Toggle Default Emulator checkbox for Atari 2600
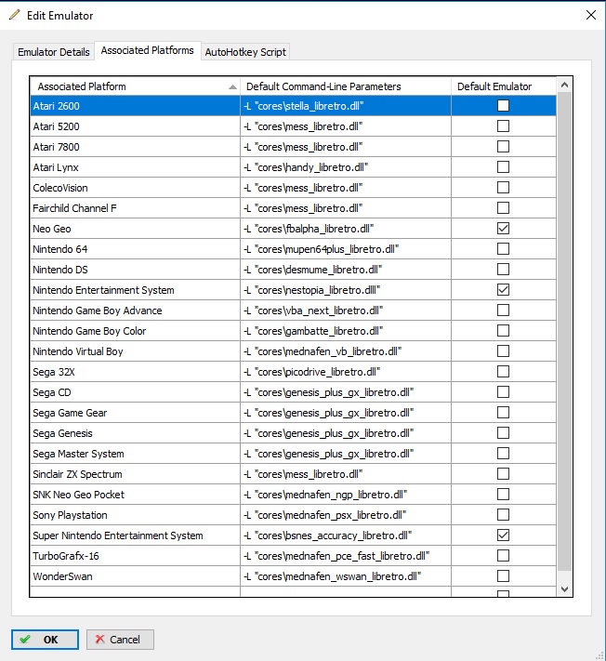 coord(503,105)
